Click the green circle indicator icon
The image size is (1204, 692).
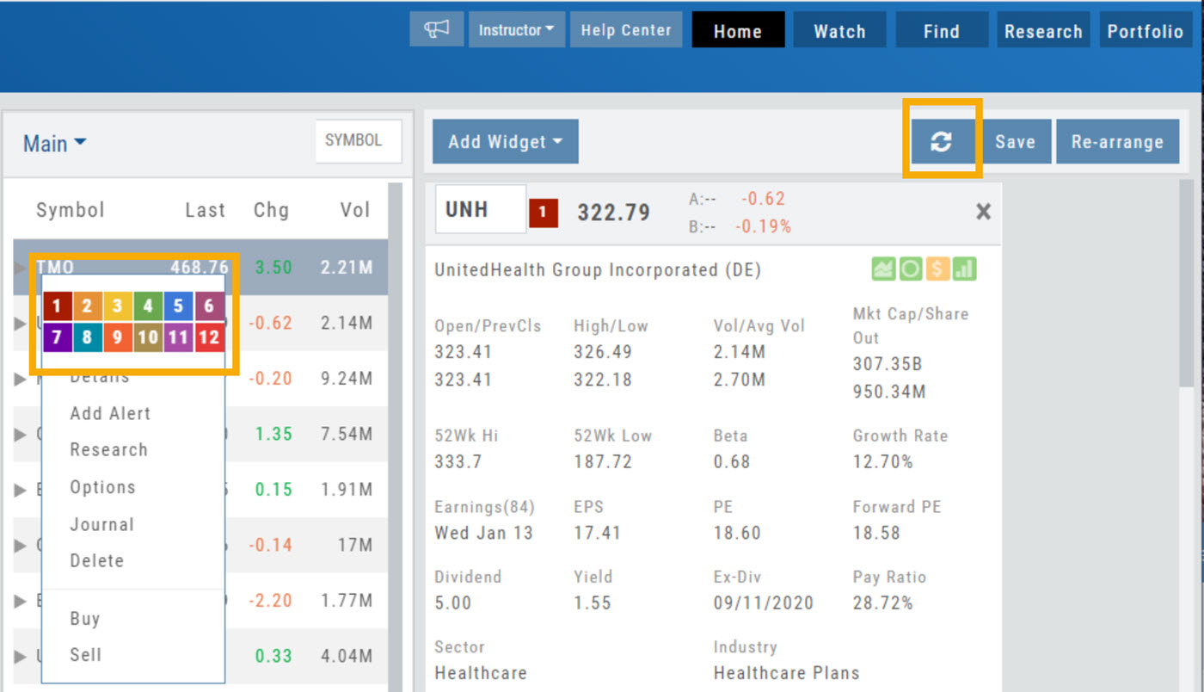(x=910, y=269)
